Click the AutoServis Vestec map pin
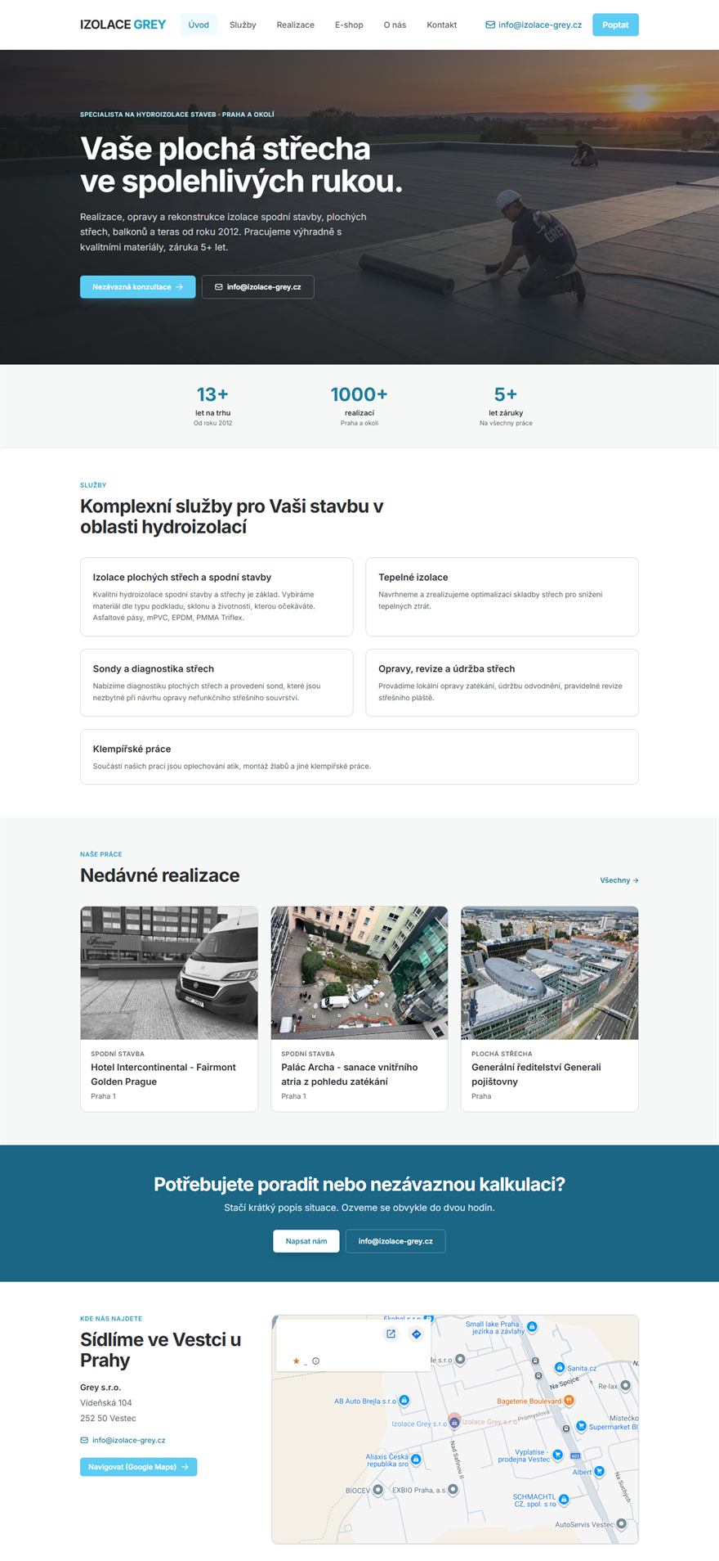The image size is (719, 1561). pos(622,1524)
